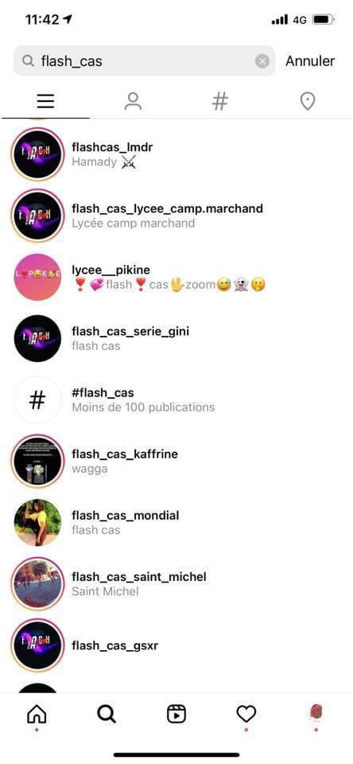Switch to the Places location pin tab
This screenshot has height=764, width=353.
tap(308, 101)
